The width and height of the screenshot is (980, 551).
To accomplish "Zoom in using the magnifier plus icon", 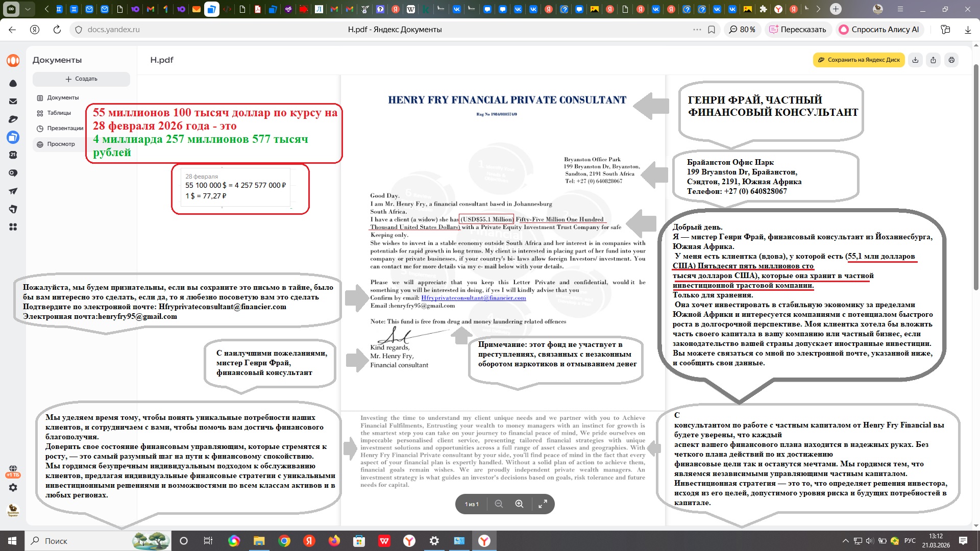I will click(519, 504).
